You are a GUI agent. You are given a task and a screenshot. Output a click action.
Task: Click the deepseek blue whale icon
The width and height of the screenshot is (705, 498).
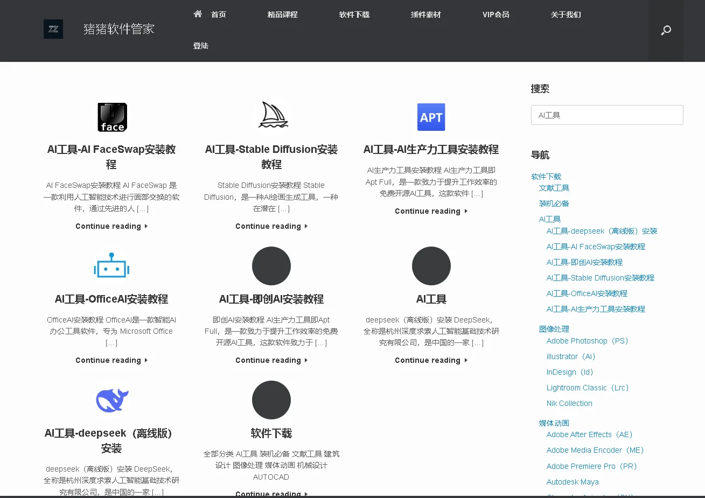[x=111, y=399]
